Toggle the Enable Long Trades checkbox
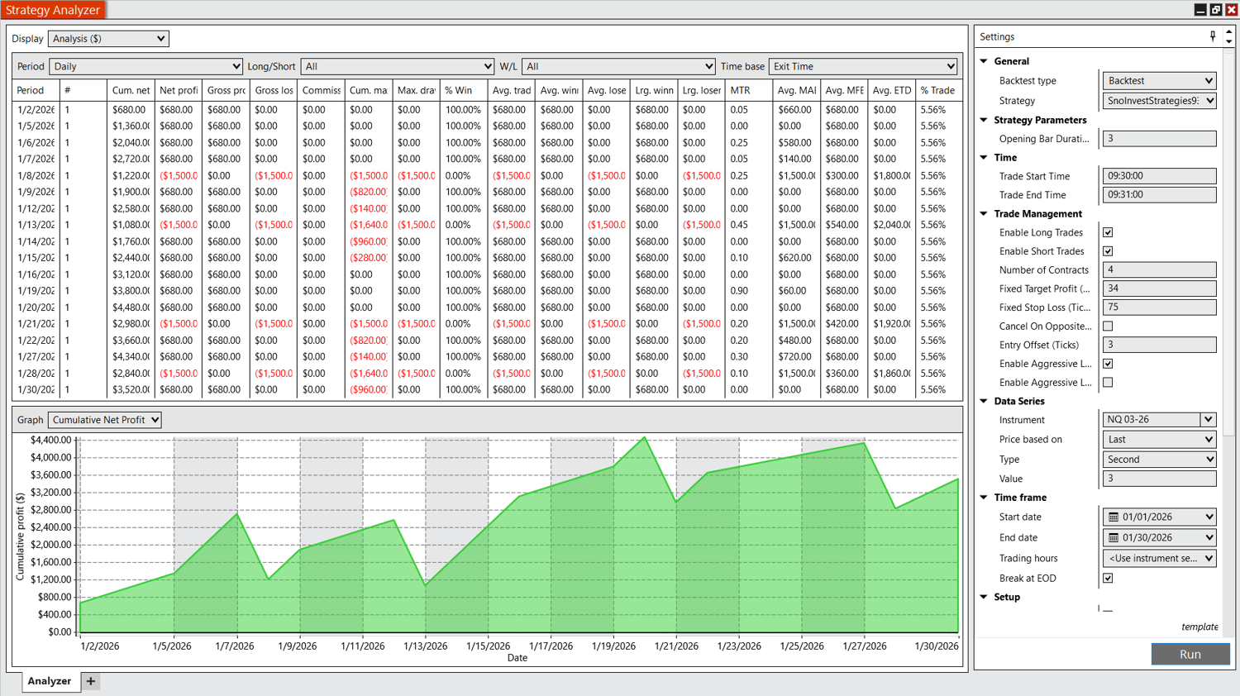This screenshot has height=696, width=1240. coord(1108,233)
